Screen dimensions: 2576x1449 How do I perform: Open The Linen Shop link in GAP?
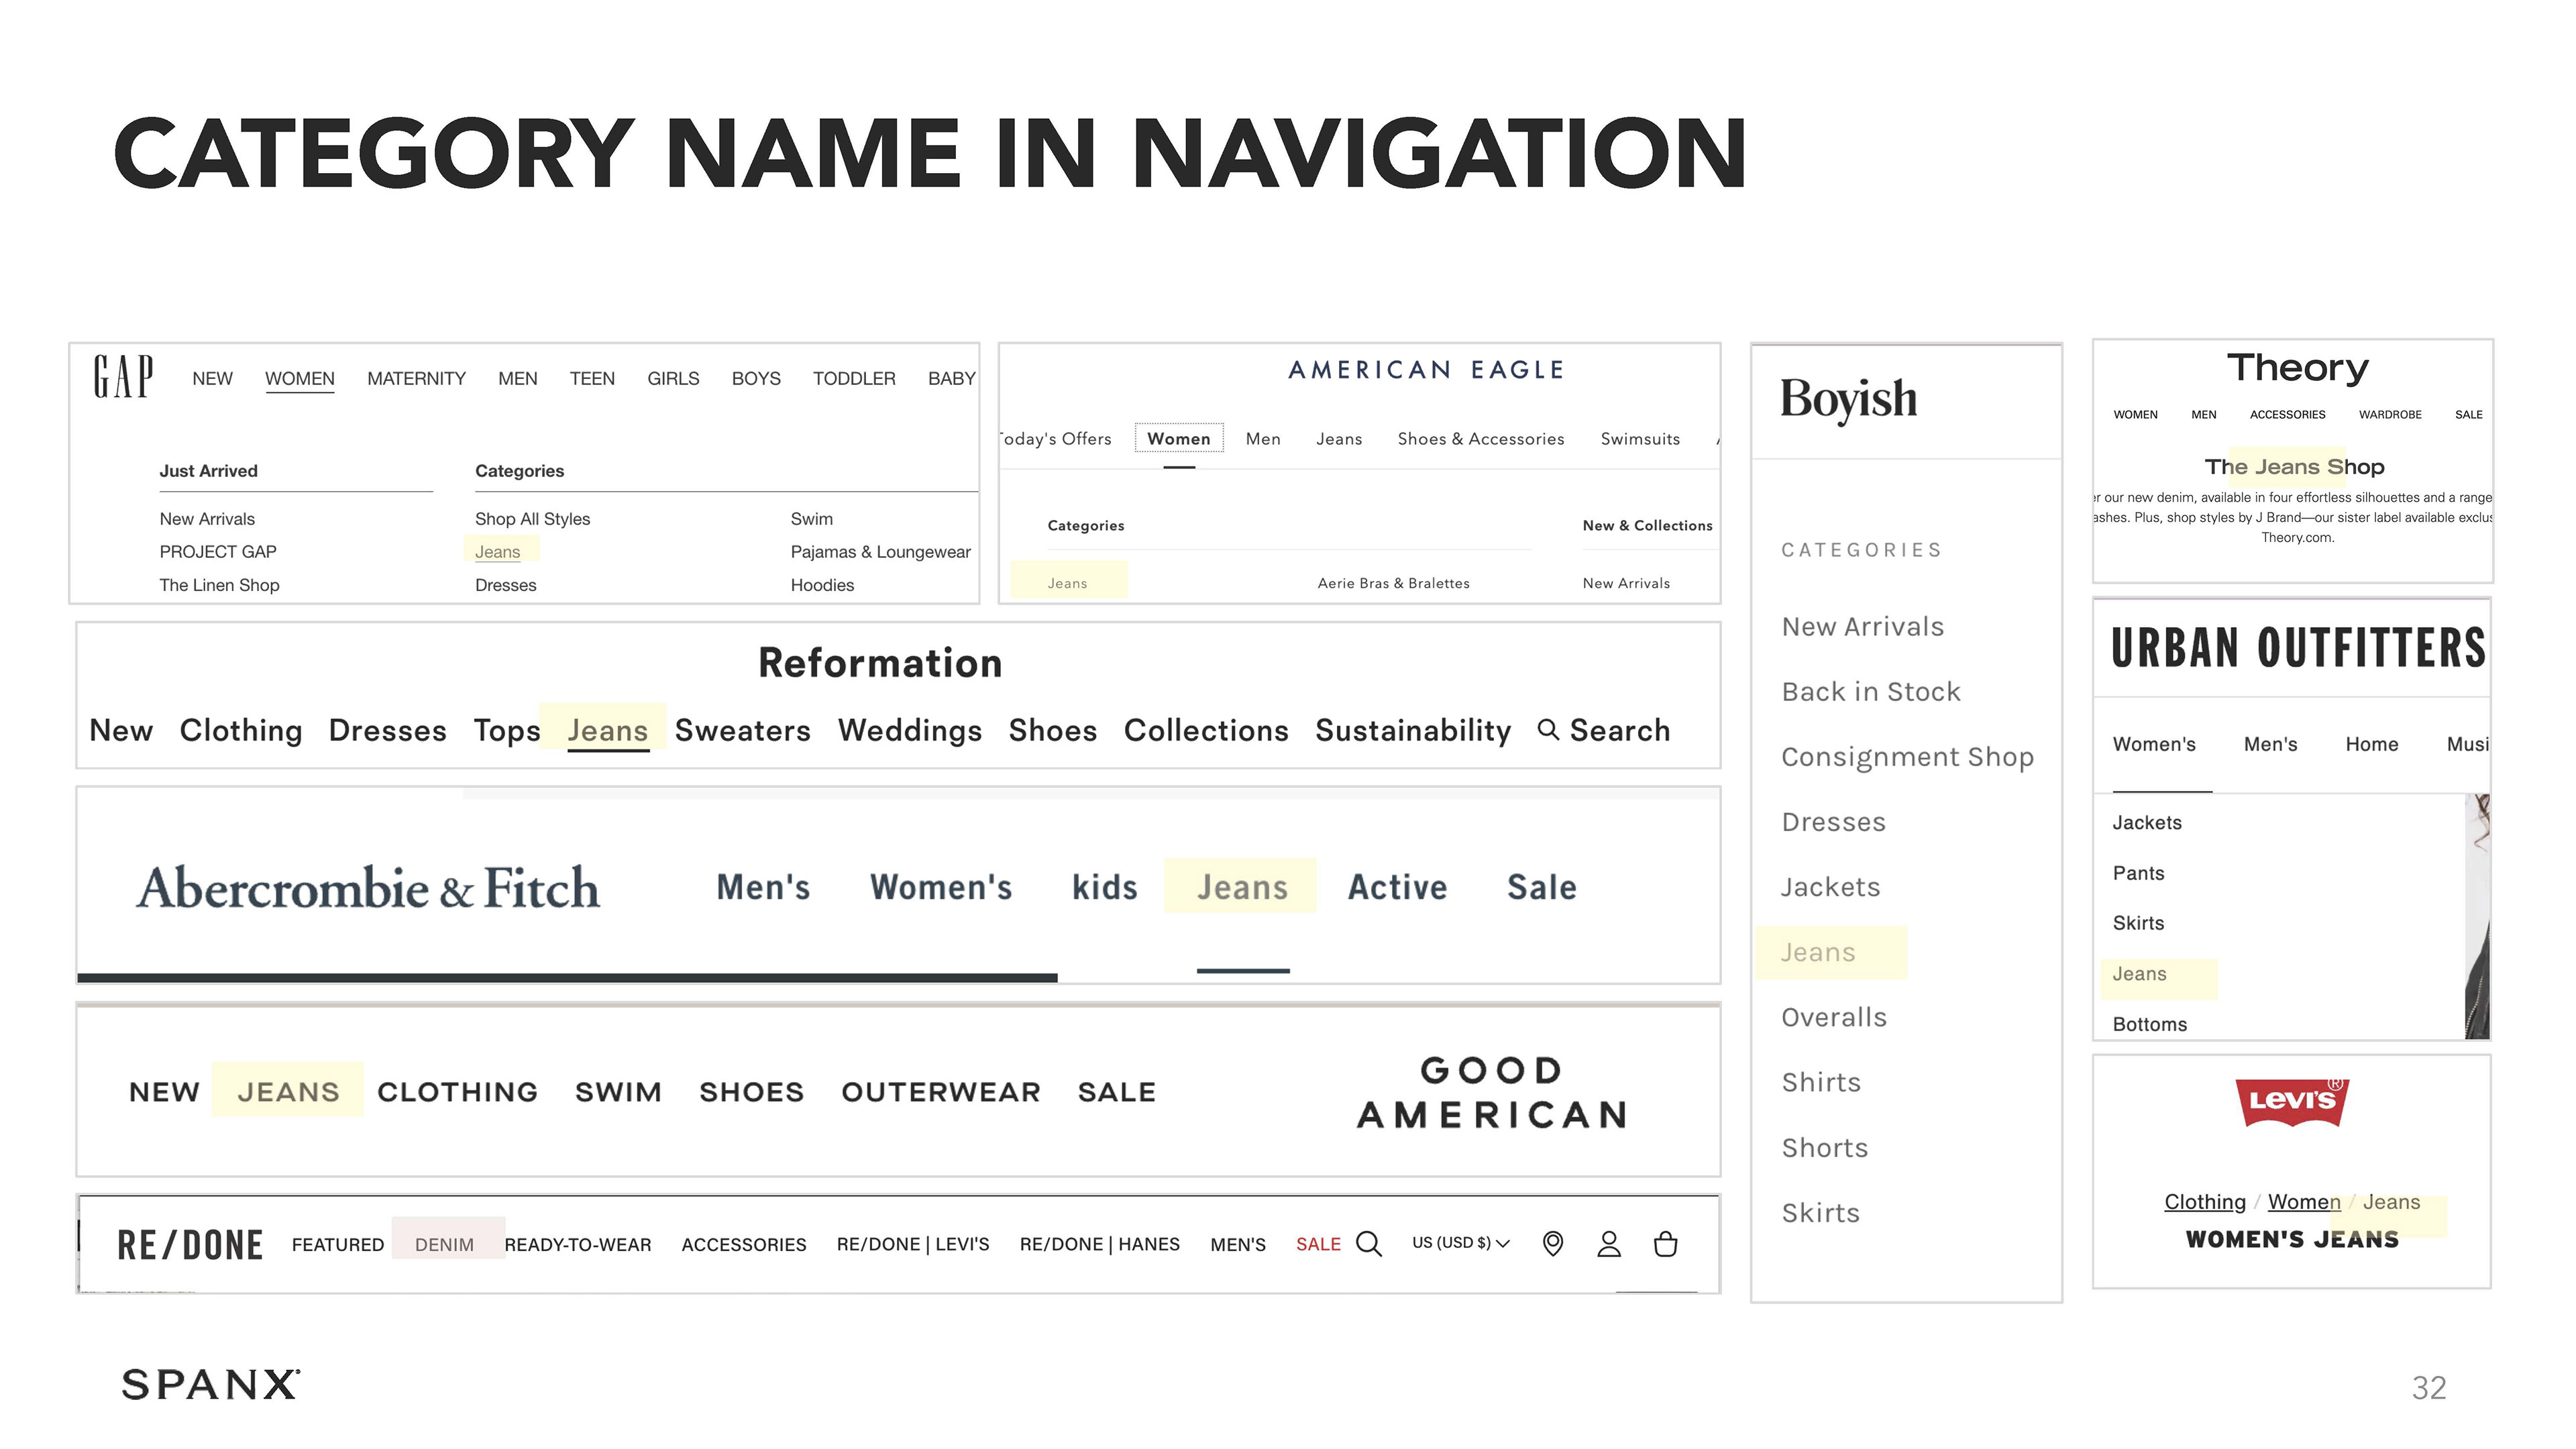click(220, 585)
